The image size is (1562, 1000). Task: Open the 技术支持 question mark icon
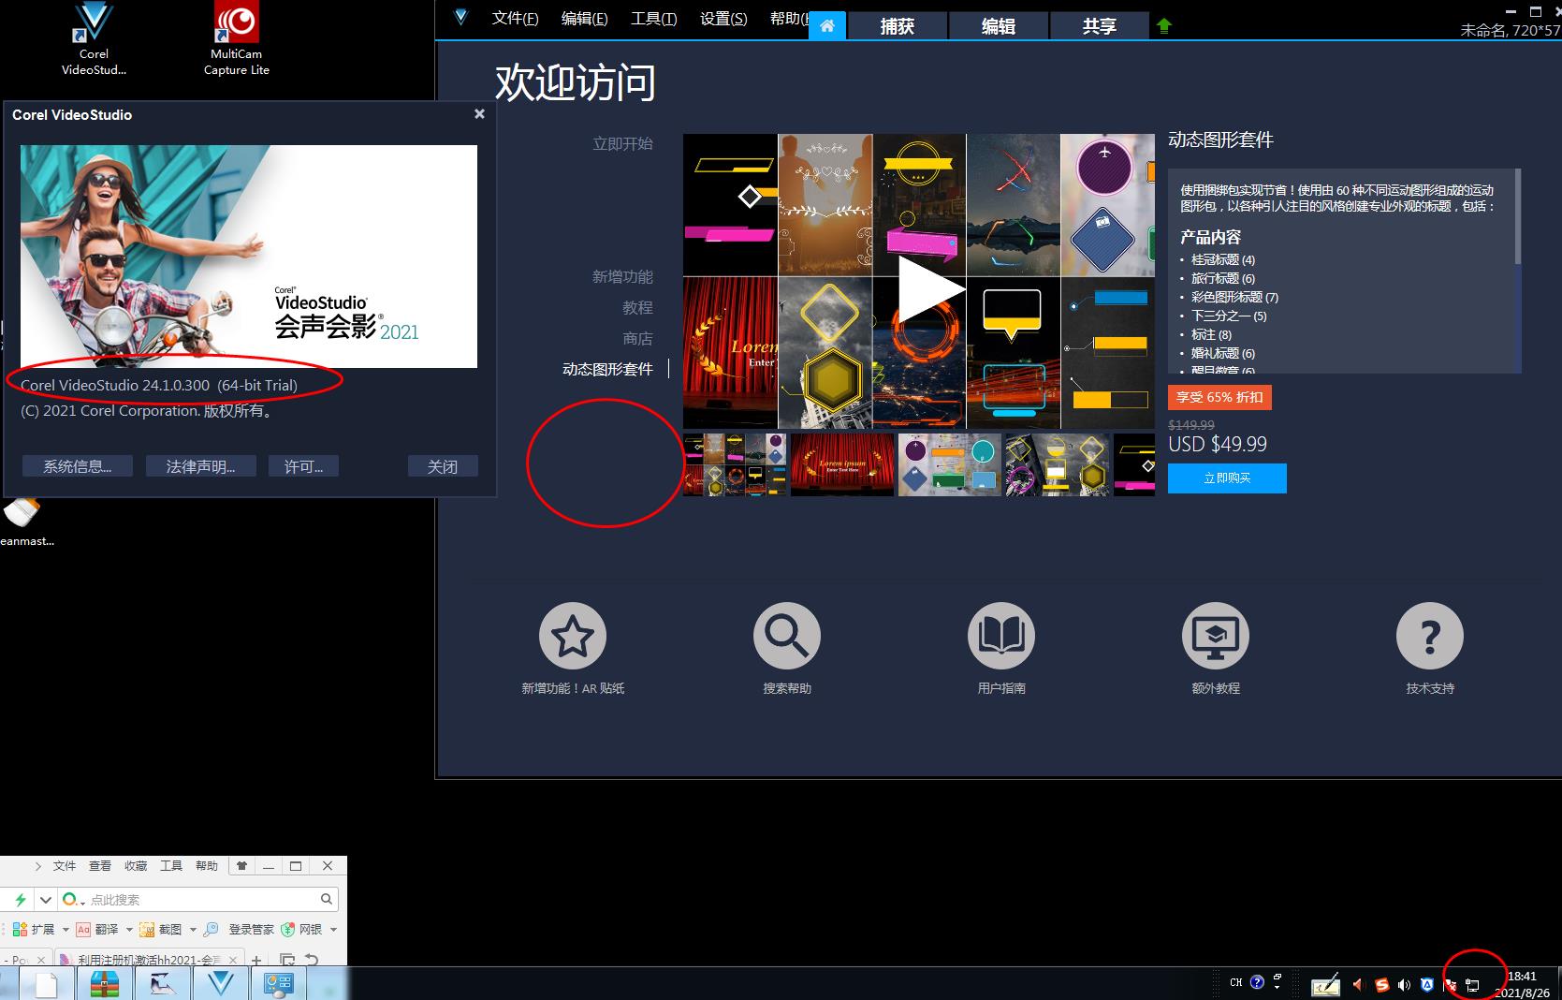click(x=1430, y=637)
